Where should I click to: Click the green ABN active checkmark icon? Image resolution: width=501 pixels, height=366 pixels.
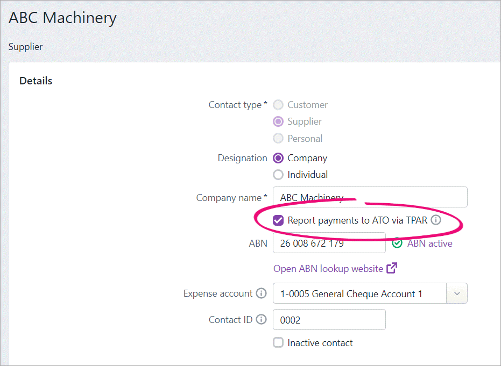tap(397, 243)
